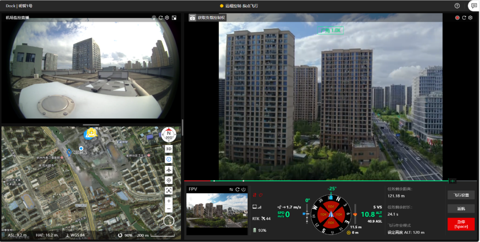Click the vertical speed slider indicator

point(355,214)
